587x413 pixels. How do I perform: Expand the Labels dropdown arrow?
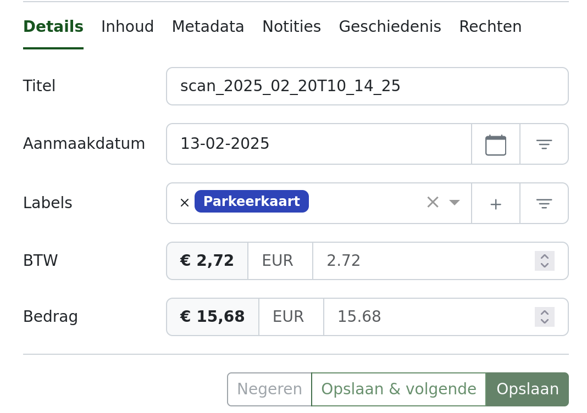455,203
